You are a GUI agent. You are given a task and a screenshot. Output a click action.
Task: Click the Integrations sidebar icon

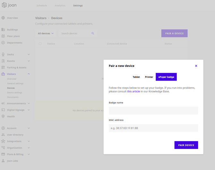point(3,141)
